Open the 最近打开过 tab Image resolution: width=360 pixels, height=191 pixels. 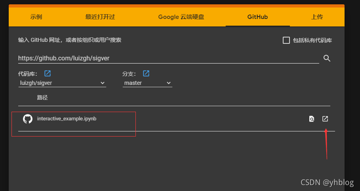[x=100, y=17]
